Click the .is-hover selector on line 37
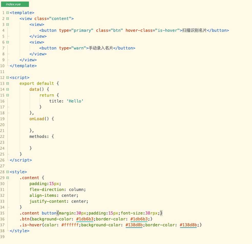The image size is (252, 244). click(x=31, y=225)
